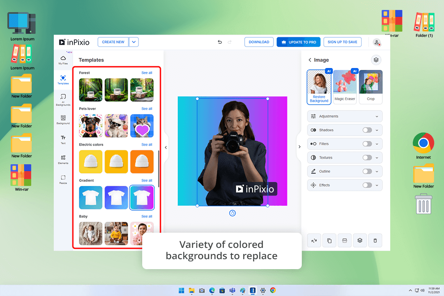The height and width of the screenshot is (296, 444).
Task: Click the flip icon in bottom toolbar
Action: [314, 241]
